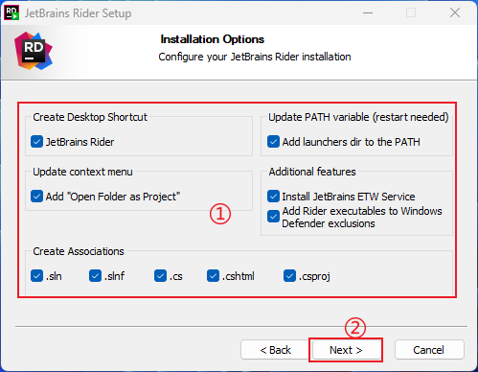Click the "Additional features" group label
Viewport: 478px width, 372px height.
312,172
